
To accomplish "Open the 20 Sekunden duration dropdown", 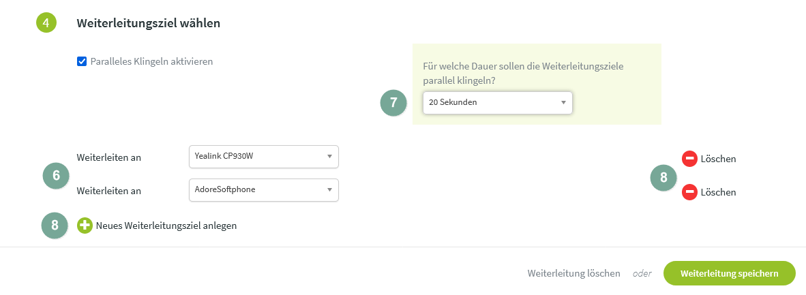I will [x=497, y=102].
